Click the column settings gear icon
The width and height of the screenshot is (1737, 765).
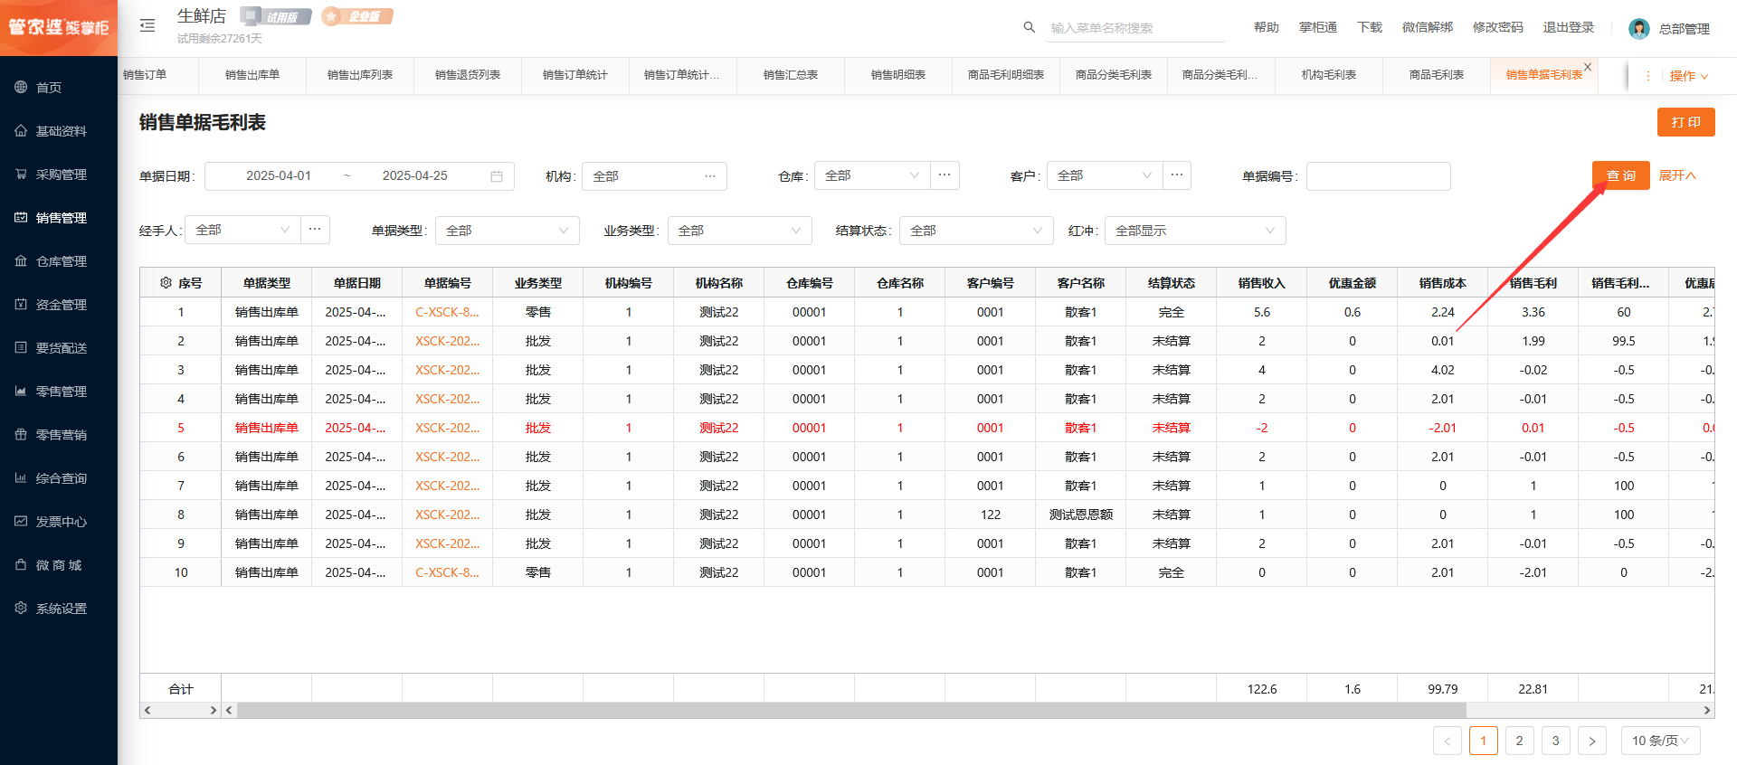[166, 283]
